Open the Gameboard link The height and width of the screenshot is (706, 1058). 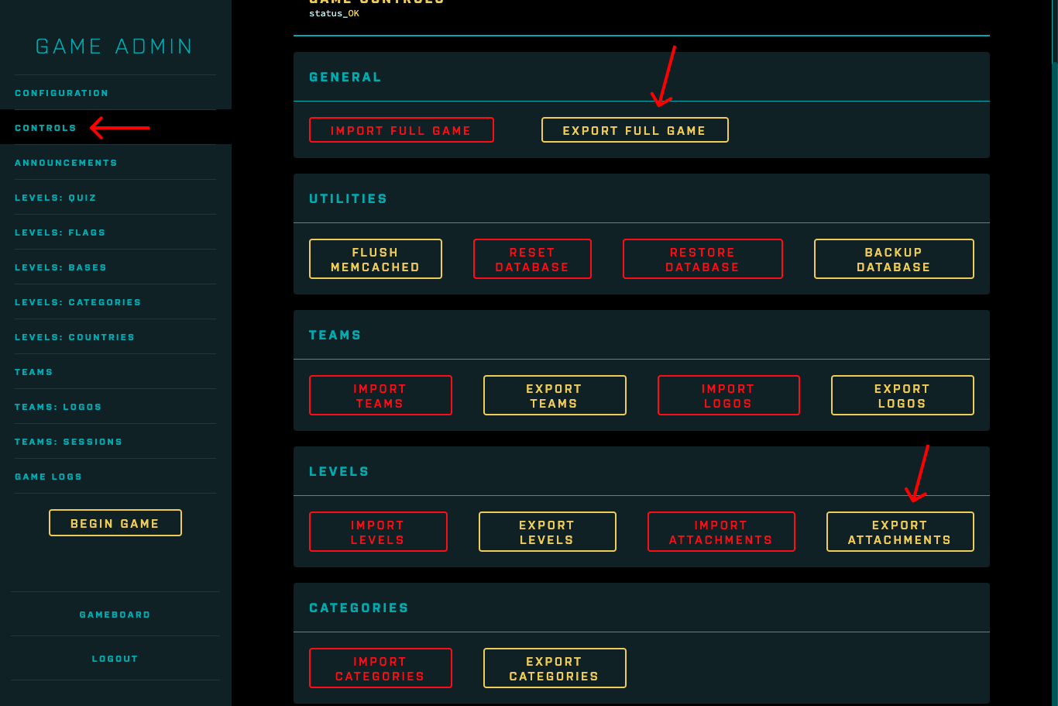pyautogui.click(x=115, y=615)
